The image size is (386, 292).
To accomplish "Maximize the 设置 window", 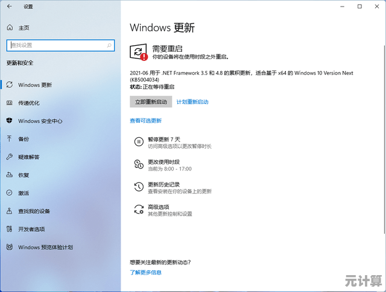I will coord(359,7).
